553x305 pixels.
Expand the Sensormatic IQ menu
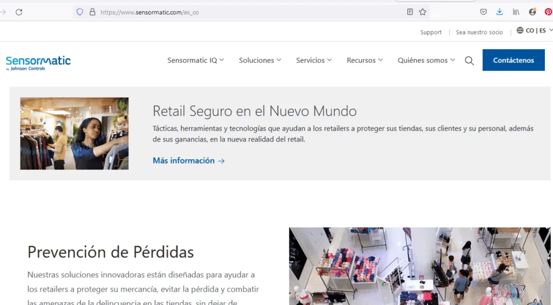pos(195,60)
